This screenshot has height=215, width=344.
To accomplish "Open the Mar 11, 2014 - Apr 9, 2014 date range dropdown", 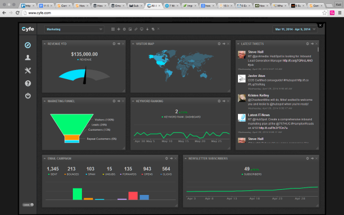I will tap(295, 29).
